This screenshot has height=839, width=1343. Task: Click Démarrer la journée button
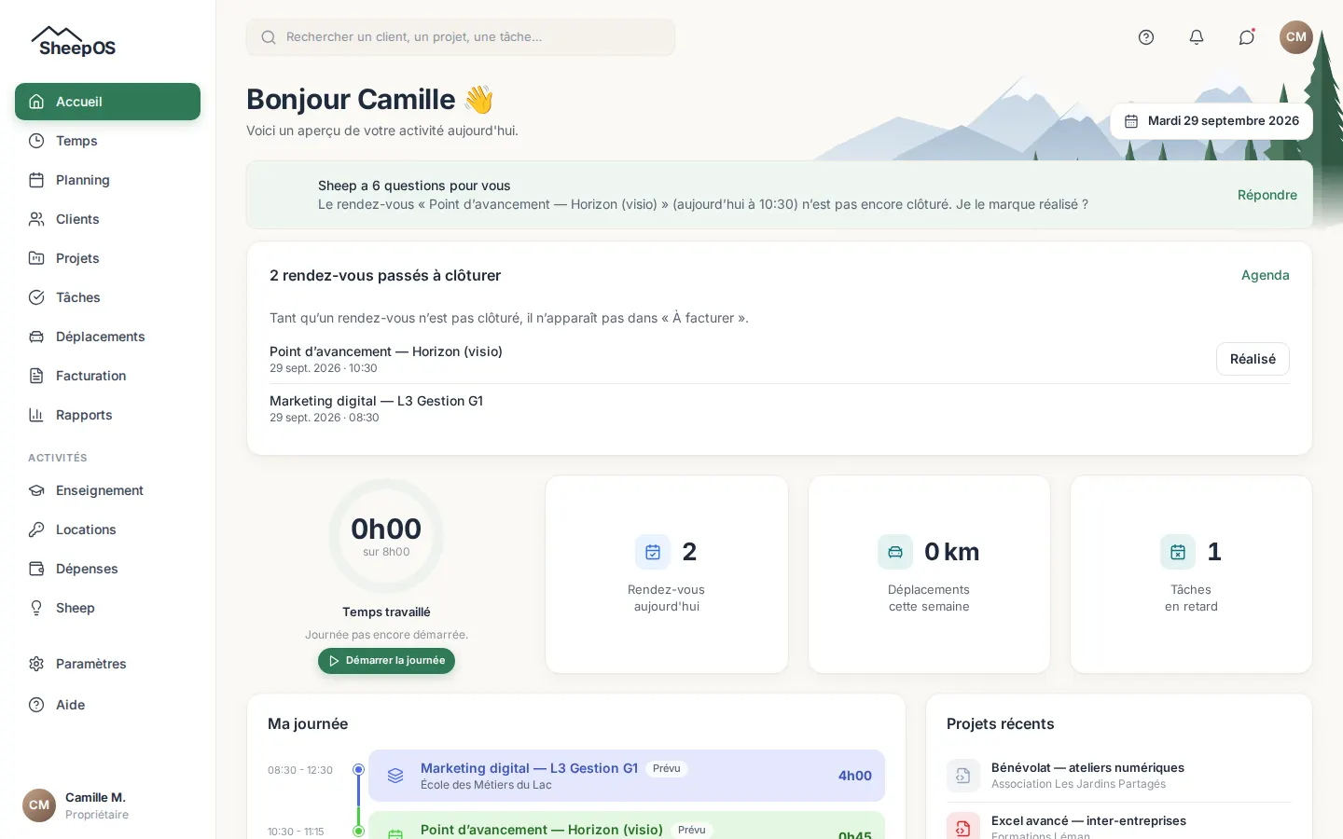coord(386,661)
